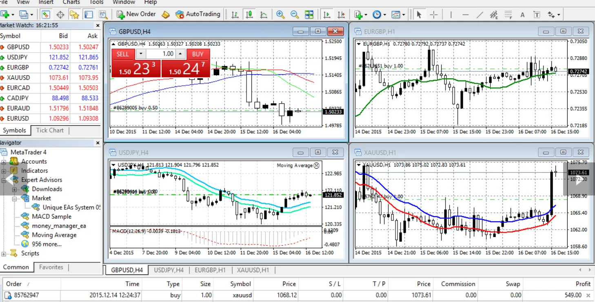Image resolution: width=595 pixels, height=302 pixels.
Task: Close the Market Watch panel
Action: pyautogui.click(x=98, y=25)
